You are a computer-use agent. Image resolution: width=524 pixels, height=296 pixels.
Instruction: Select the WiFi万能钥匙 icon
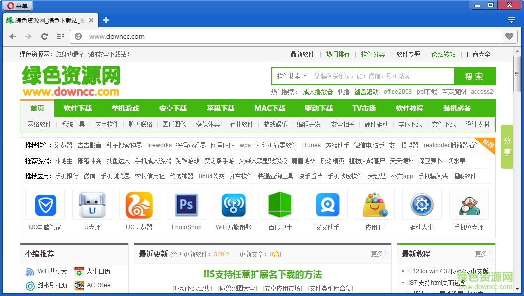233,205
